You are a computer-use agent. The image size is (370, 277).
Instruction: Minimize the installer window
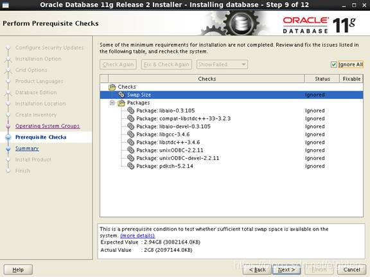344,5
